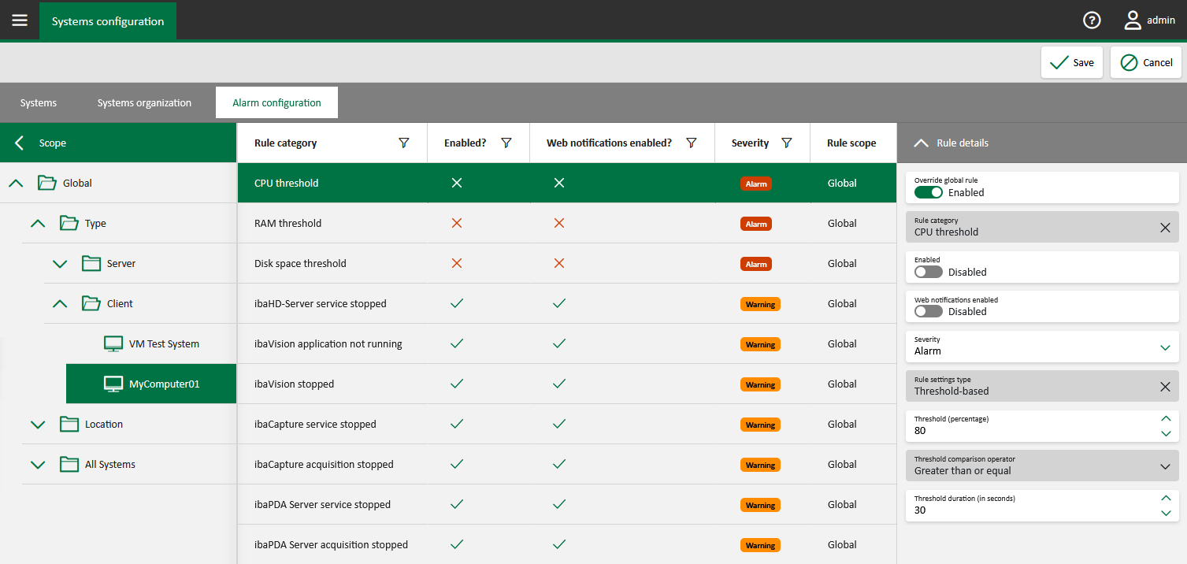Filter the Enabled? column
This screenshot has height=564, width=1187.
tap(506, 143)
